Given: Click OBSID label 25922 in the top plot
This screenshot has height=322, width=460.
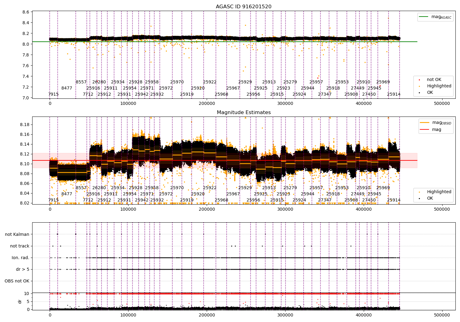Looking at the screenshot, I should click(x=210, y=82).
